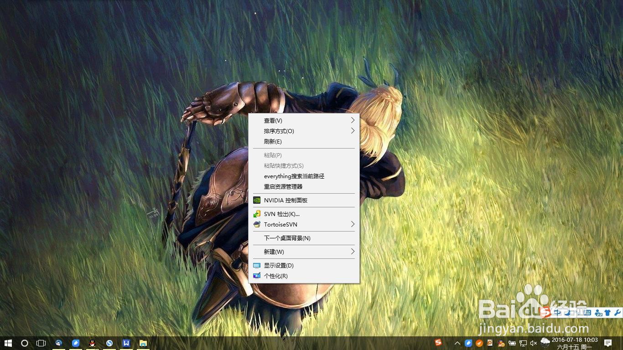Choose 刷新(E) to refresh the desktop
The image size is (623, 350).
pyautogui.click(x=304, y=142)
